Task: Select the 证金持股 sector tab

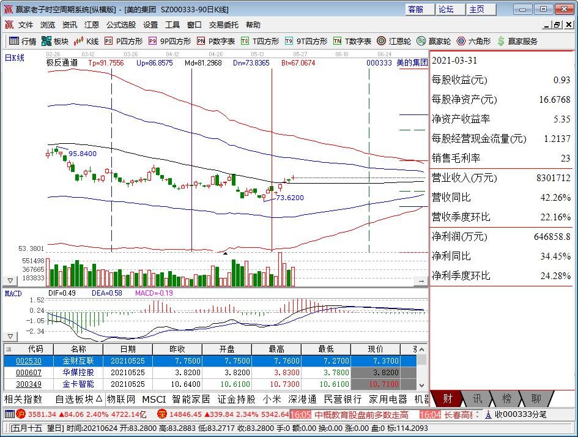Action: 236,399
